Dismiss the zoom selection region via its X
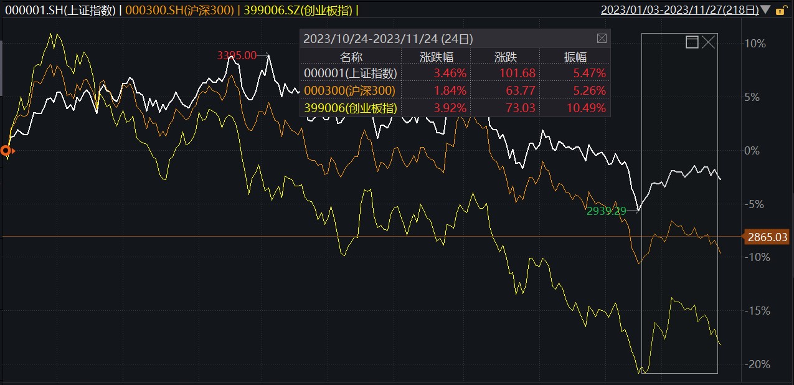794x385 pixels. coord(707,41)
